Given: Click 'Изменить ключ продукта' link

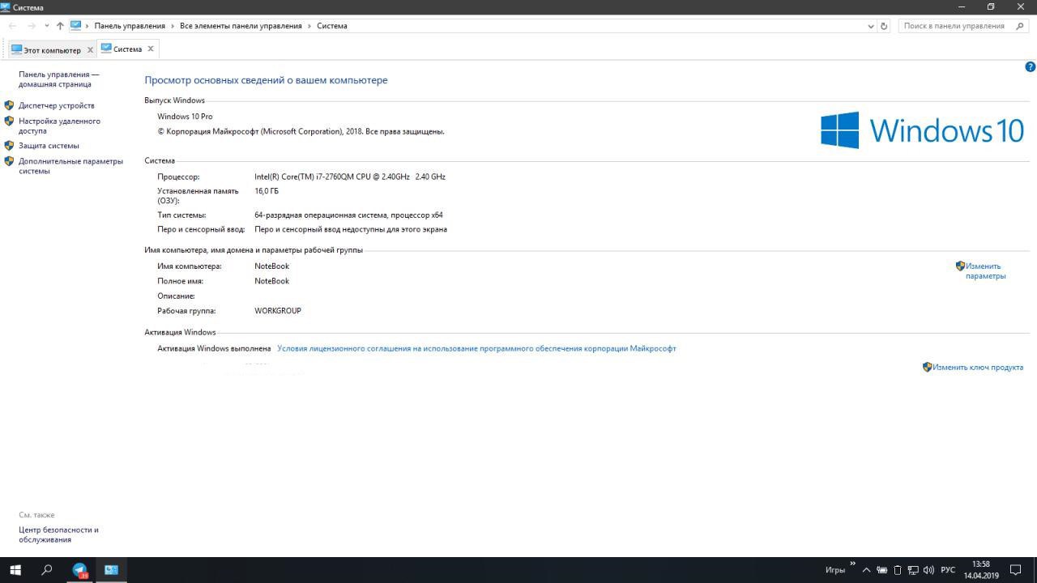Looking at the screenshot, I should (978, 367).
